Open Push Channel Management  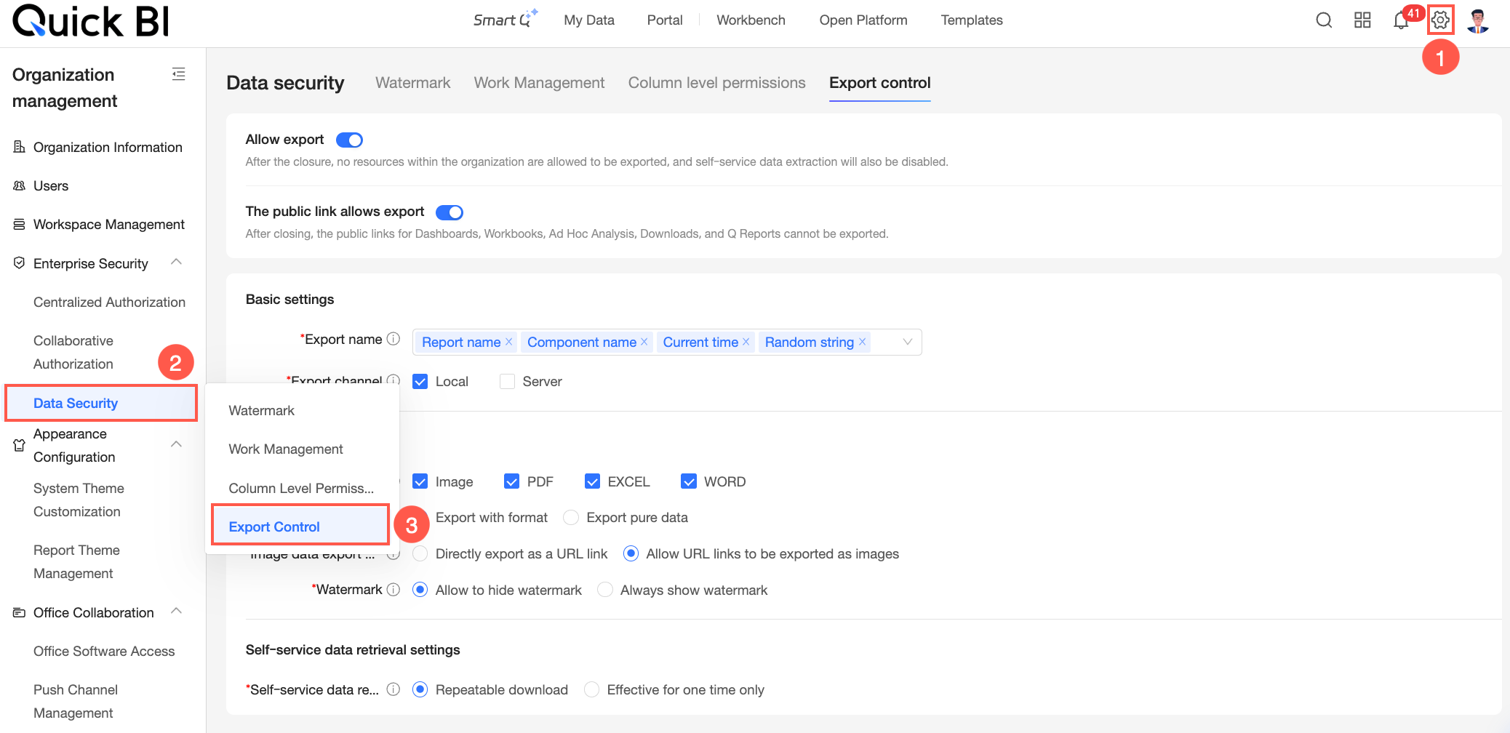pos(76,701)
